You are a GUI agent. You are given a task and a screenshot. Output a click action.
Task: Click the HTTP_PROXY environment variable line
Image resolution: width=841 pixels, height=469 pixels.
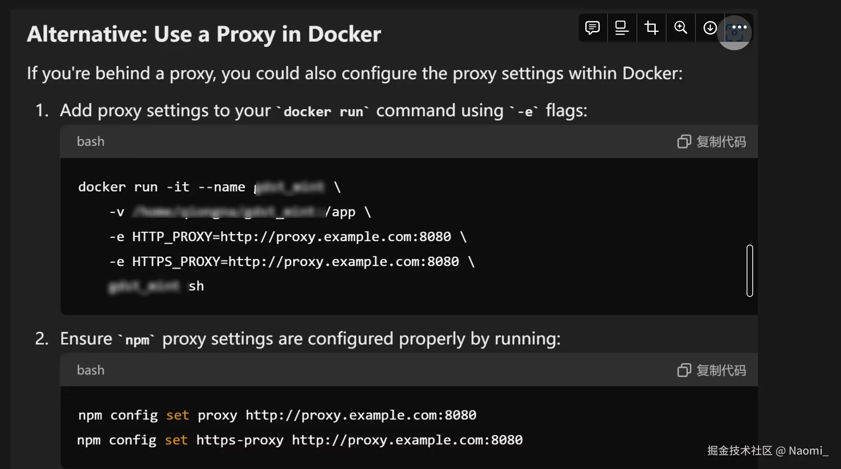coord(288,237)
